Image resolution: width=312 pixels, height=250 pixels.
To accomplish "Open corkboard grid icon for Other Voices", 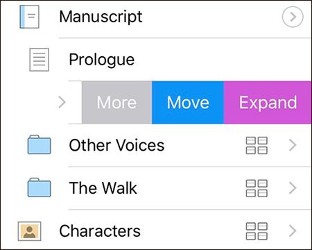I will coord(257,145).
